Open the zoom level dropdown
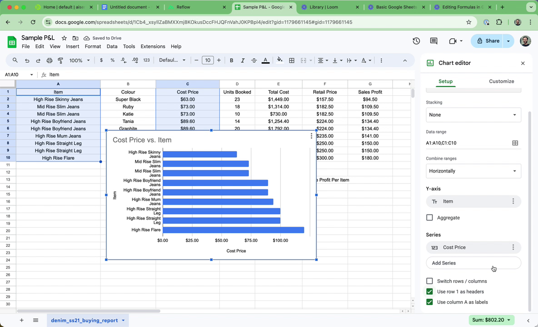 coord(80,60)
